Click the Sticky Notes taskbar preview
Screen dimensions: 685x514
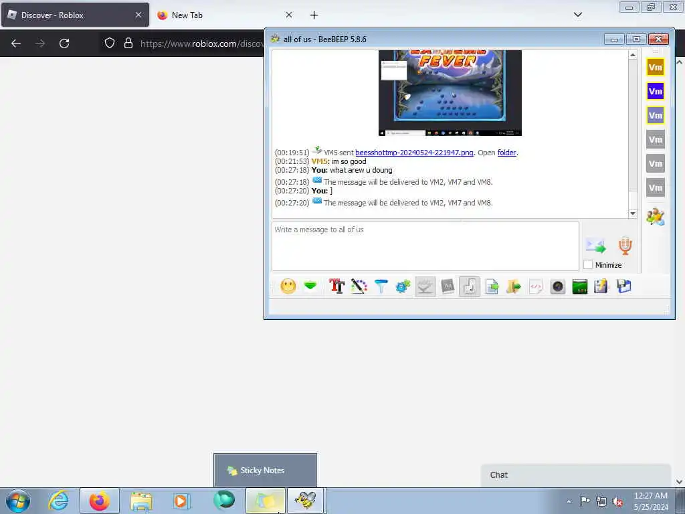pos(265,470)
